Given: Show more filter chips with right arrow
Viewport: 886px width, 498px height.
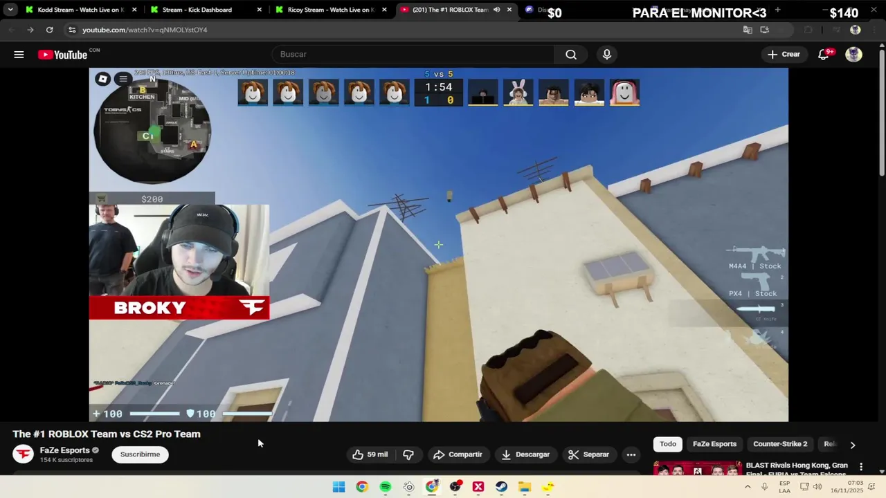Looking at the screenshot, I should point(853,445).
